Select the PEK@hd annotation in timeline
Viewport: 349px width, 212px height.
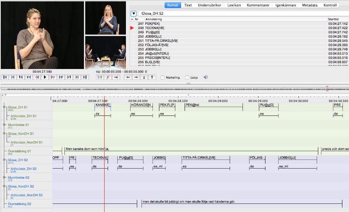pyautogui.click(x=214, y=107)
